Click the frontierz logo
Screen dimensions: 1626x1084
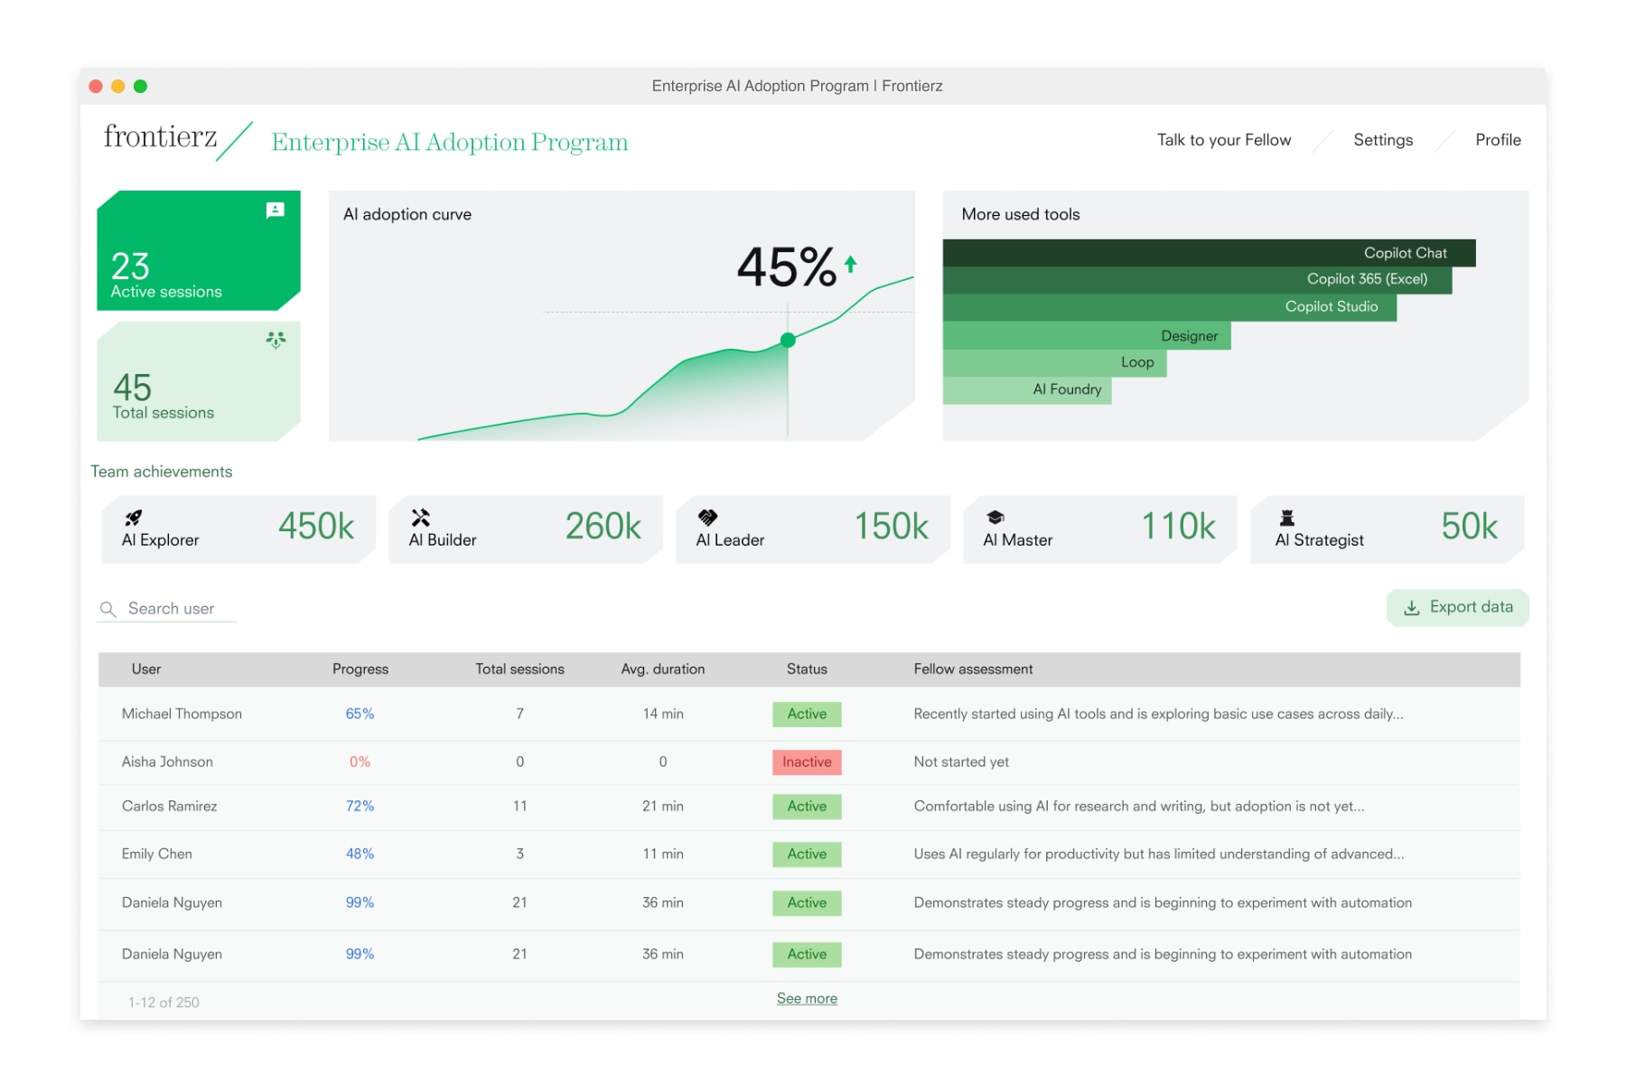coord(161,137)
